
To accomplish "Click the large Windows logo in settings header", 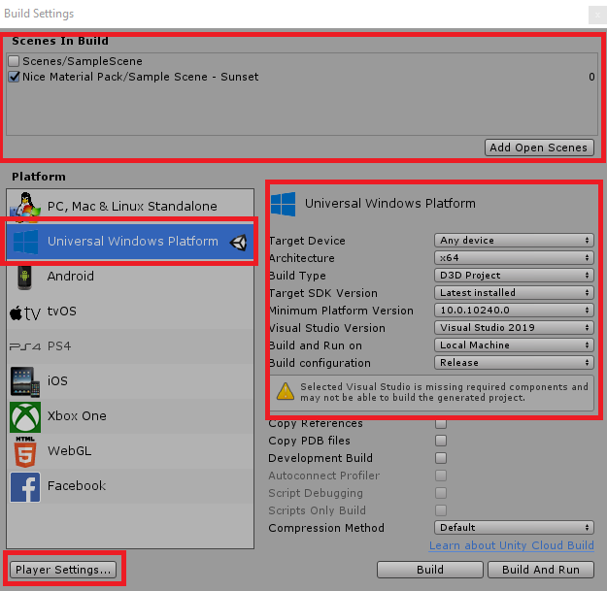I will click(x=283, y=204).
